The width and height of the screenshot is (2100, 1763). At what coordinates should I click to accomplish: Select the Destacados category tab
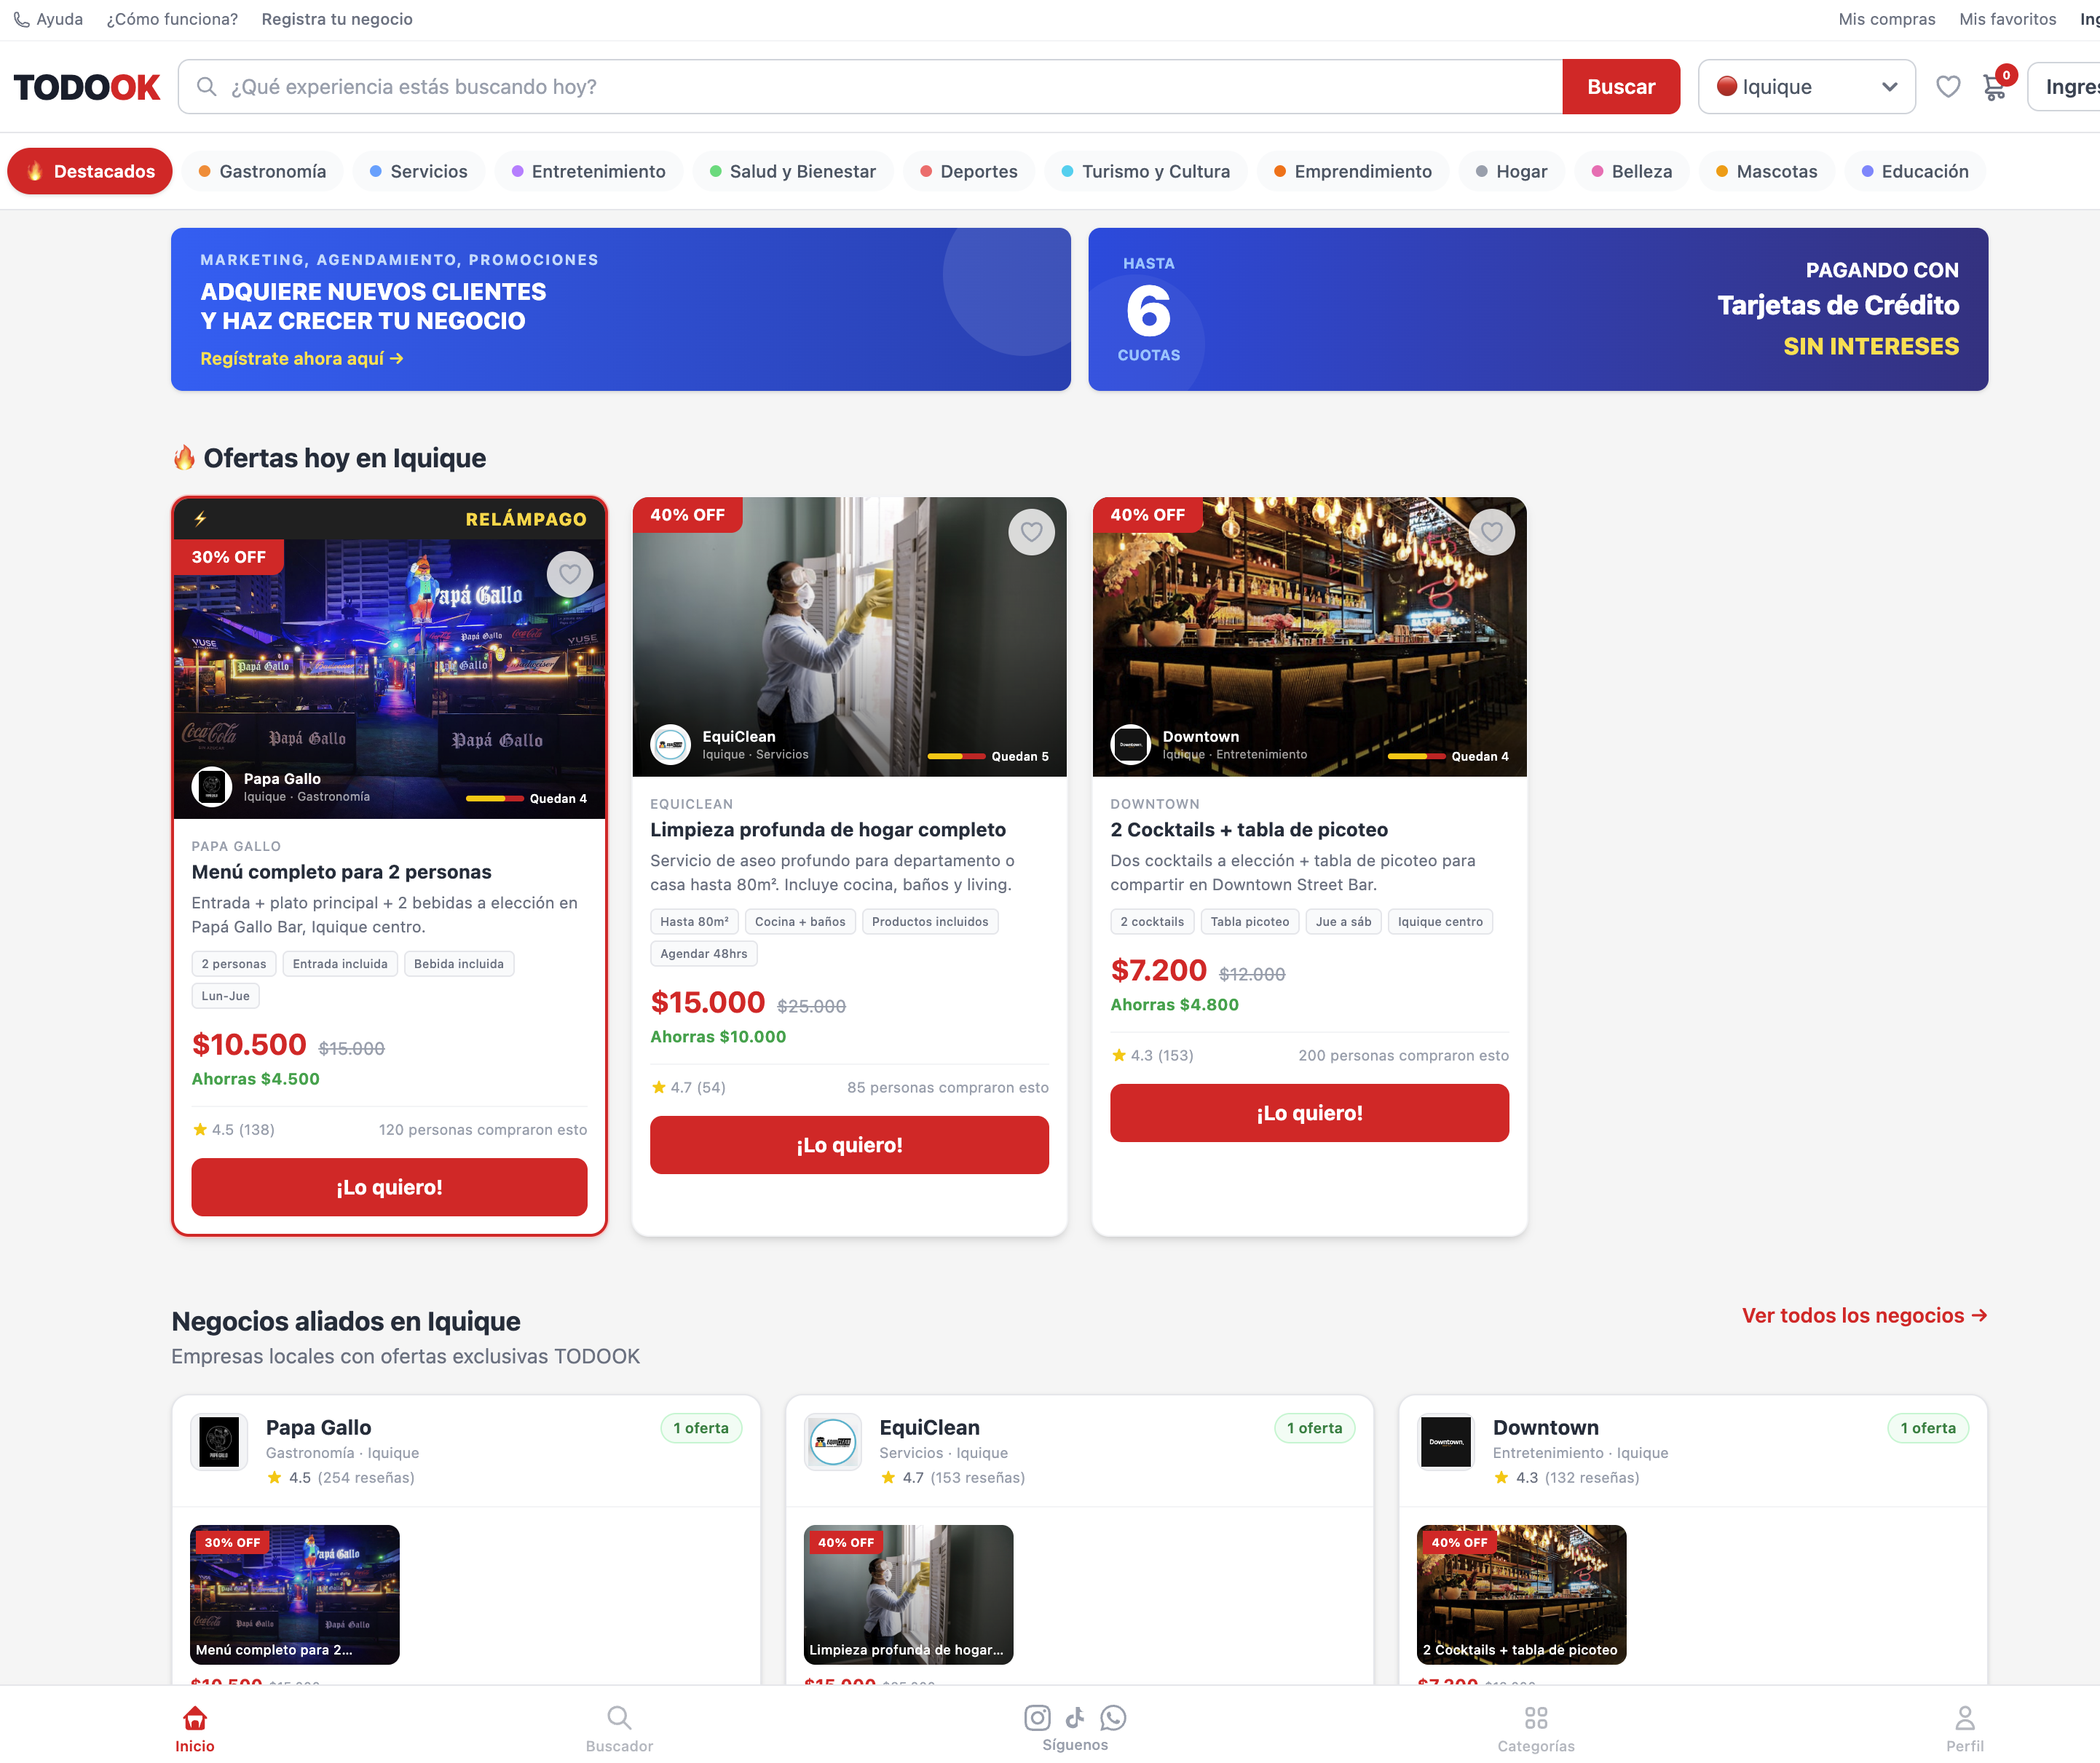(x=90, y=171)
